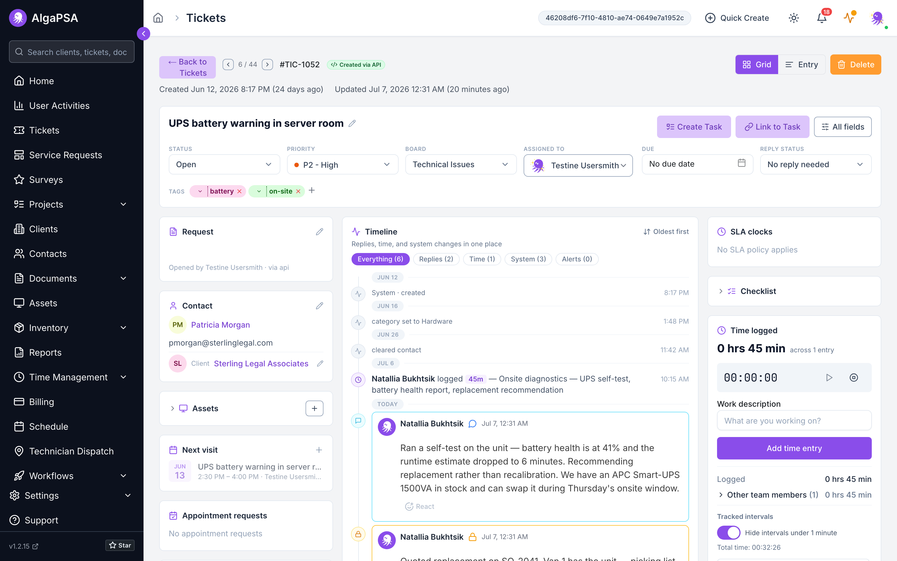Edit the ticket title pencil icon
This screenshot has width=897, height=561.
coord(352,123)
